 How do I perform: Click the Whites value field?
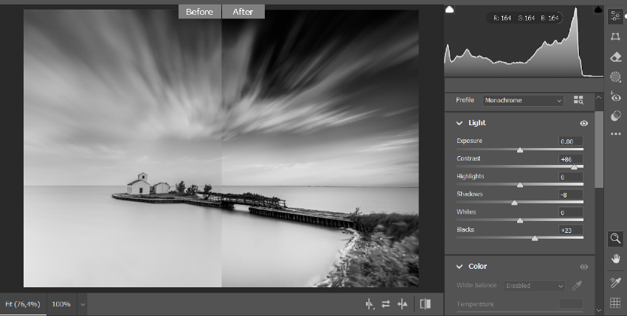pos(571,213)
